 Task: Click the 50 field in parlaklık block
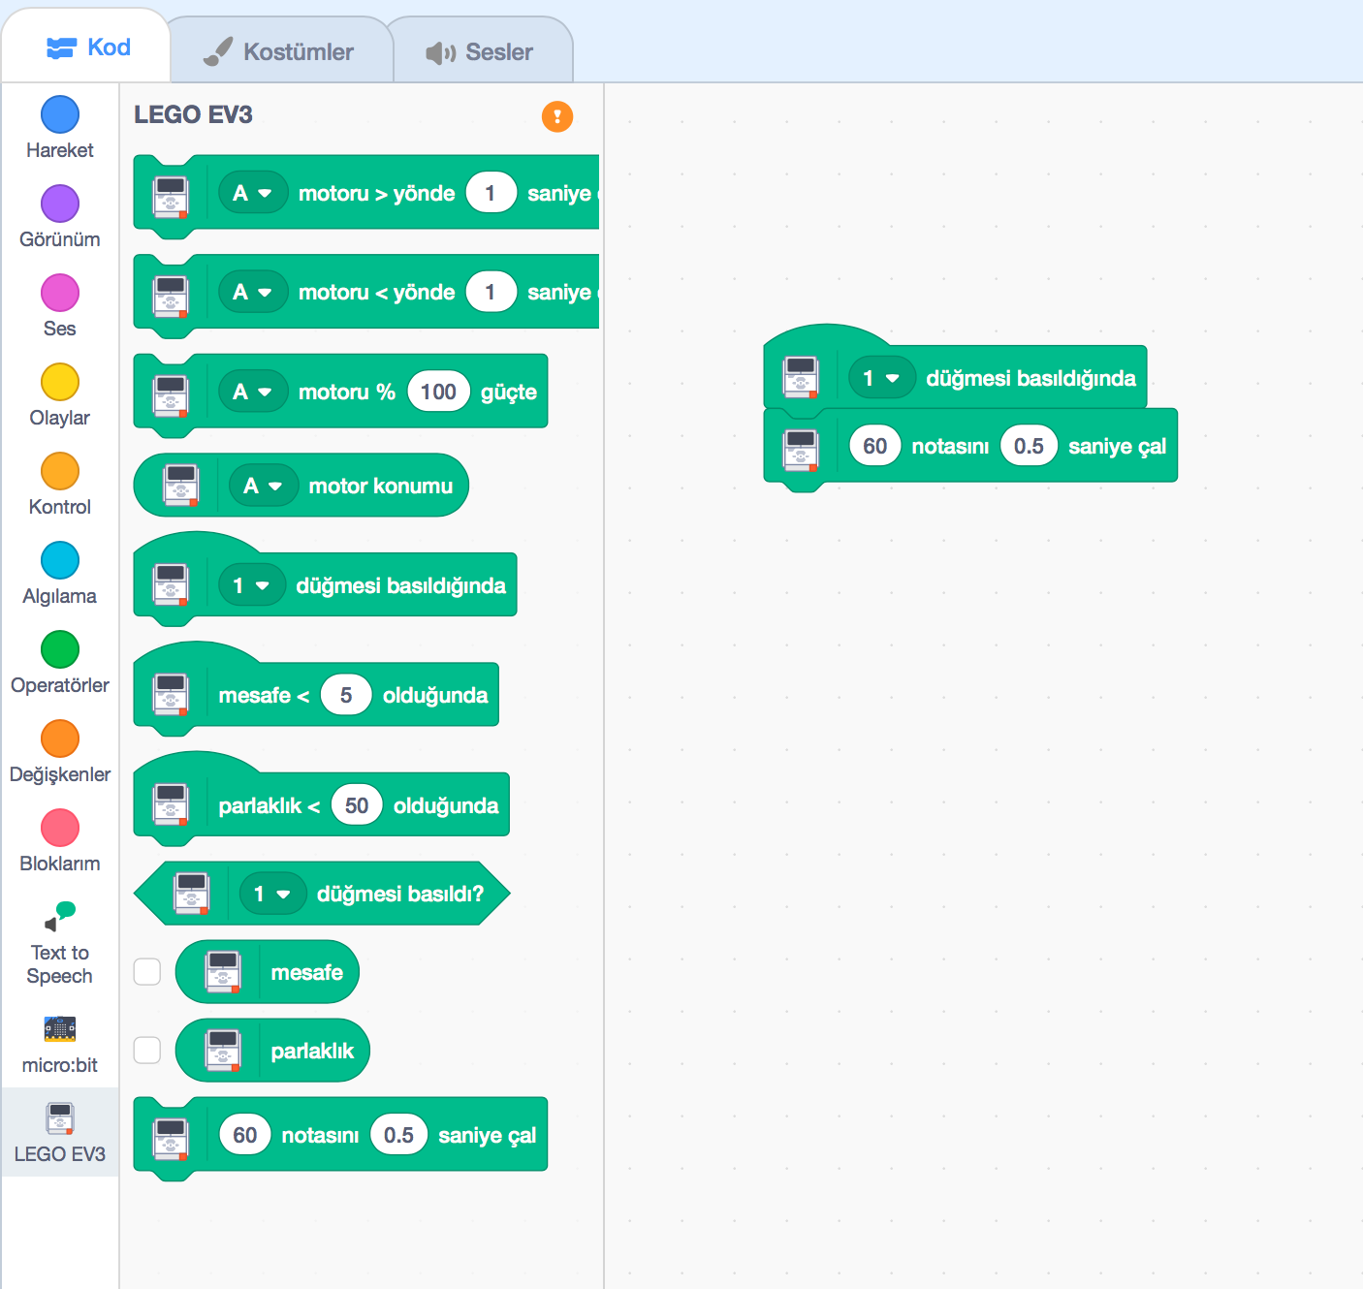[x=357, y=805]
